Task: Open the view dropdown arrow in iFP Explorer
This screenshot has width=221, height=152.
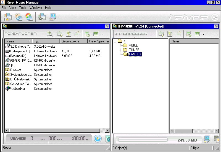Action: [x=203, y=34]
